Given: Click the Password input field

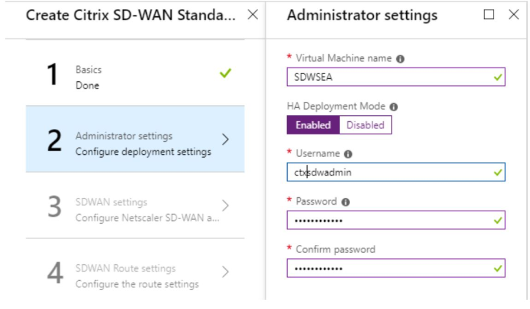Looking at the screenshot, I should coord(396,220).
